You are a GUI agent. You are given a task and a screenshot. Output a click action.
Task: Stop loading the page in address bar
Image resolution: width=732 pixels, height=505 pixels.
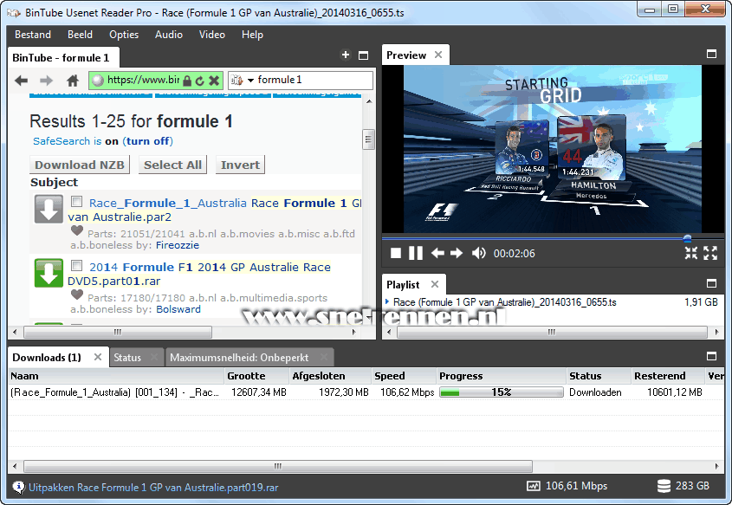pos(214,81)
